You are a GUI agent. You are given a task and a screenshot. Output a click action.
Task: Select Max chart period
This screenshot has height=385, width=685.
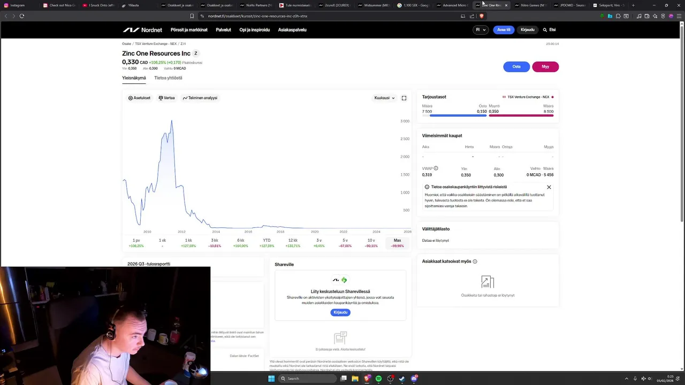tap(397, 243)
